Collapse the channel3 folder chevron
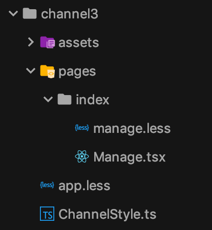 pyautogui.click(x=13, y=14)
